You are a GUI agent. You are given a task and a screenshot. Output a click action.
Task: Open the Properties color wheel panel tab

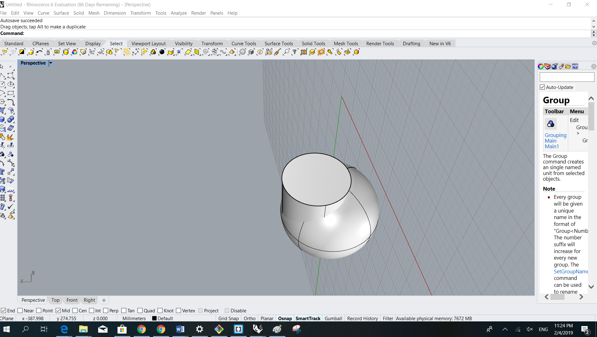541,66
